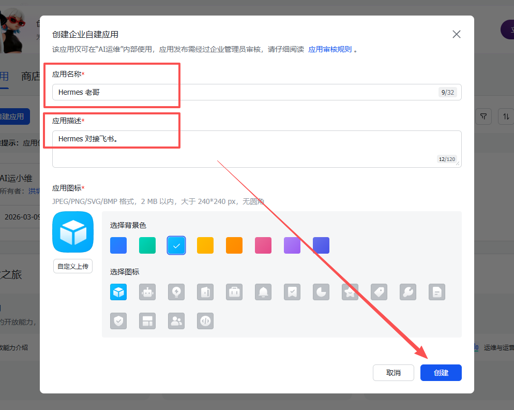Select the purple background color
Viewport: 514px width, 410px height.
point(292,245)
